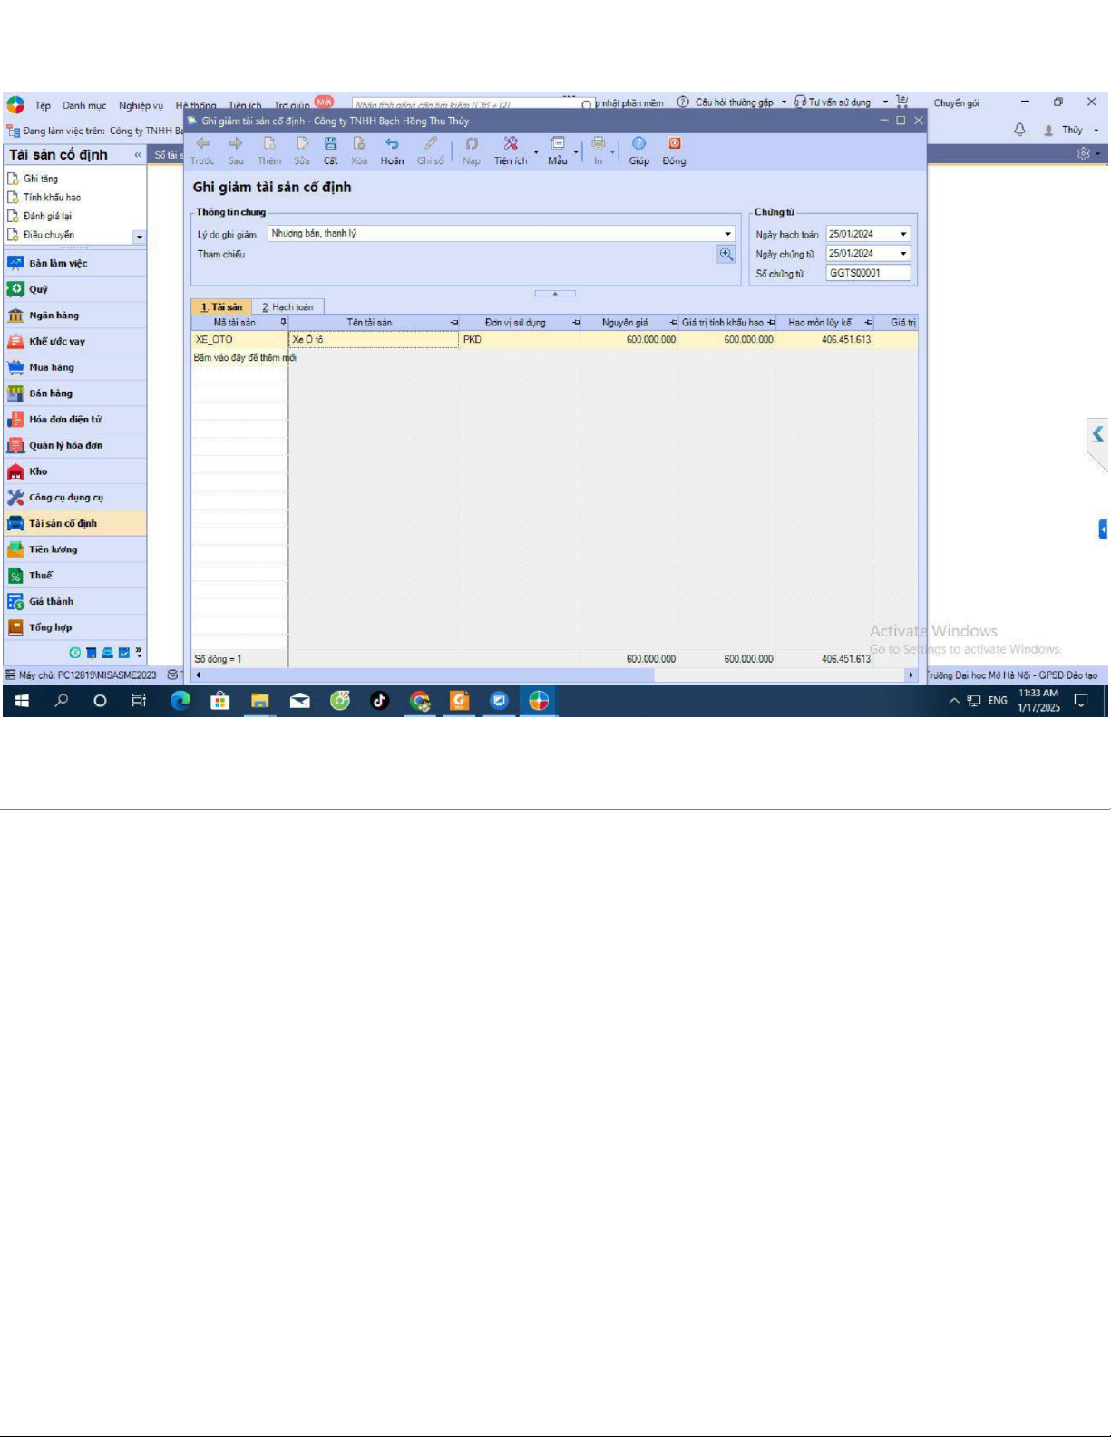Click the Đóng close form icon

[674, 144]
